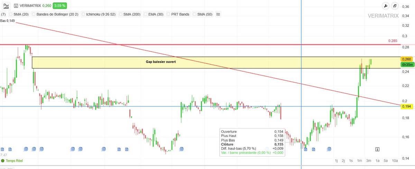Click the Plus Bas 0,149 tooltip row
Image resolution: width=415 pixels, height=169 pixels.
pos(252,140)
